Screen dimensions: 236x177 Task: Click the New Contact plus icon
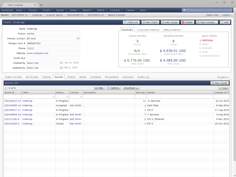[x=198, y=22]
